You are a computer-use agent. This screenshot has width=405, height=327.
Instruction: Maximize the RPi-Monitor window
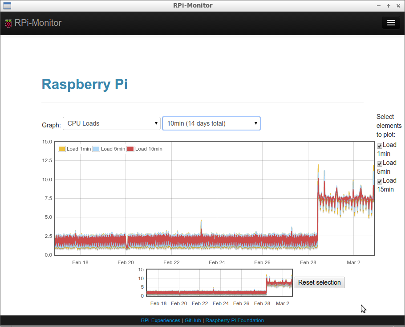click(x=389, y=6)
